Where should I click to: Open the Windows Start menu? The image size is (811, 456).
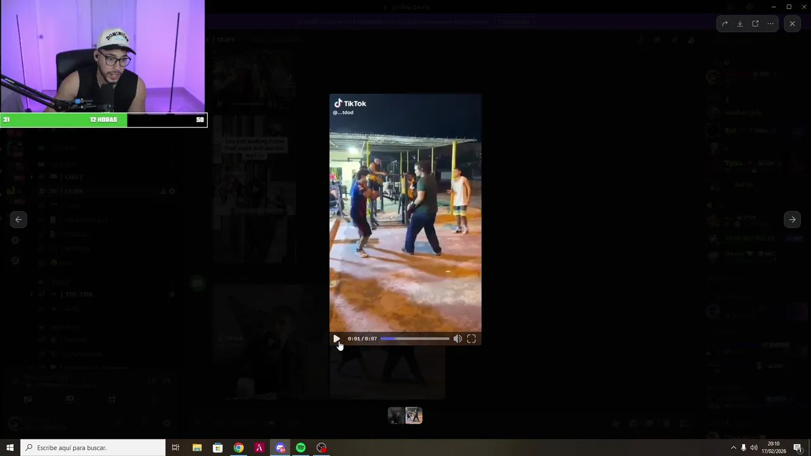[10, 448]
